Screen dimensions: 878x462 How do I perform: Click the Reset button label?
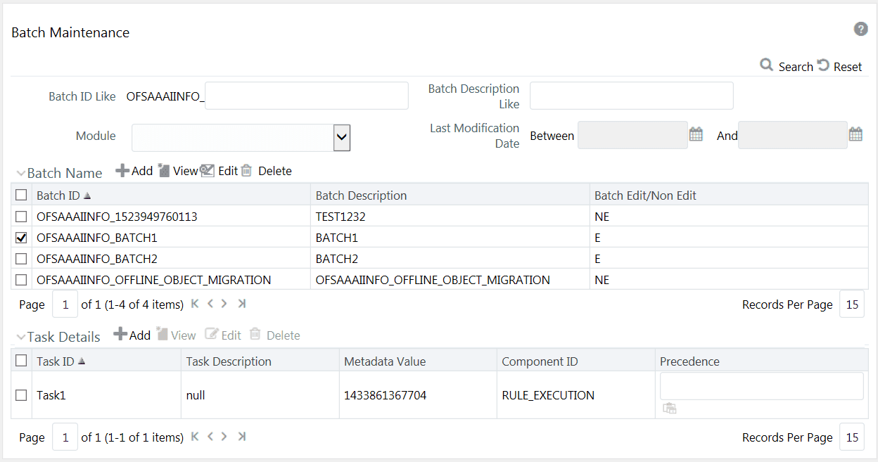(x=848, y=67)
